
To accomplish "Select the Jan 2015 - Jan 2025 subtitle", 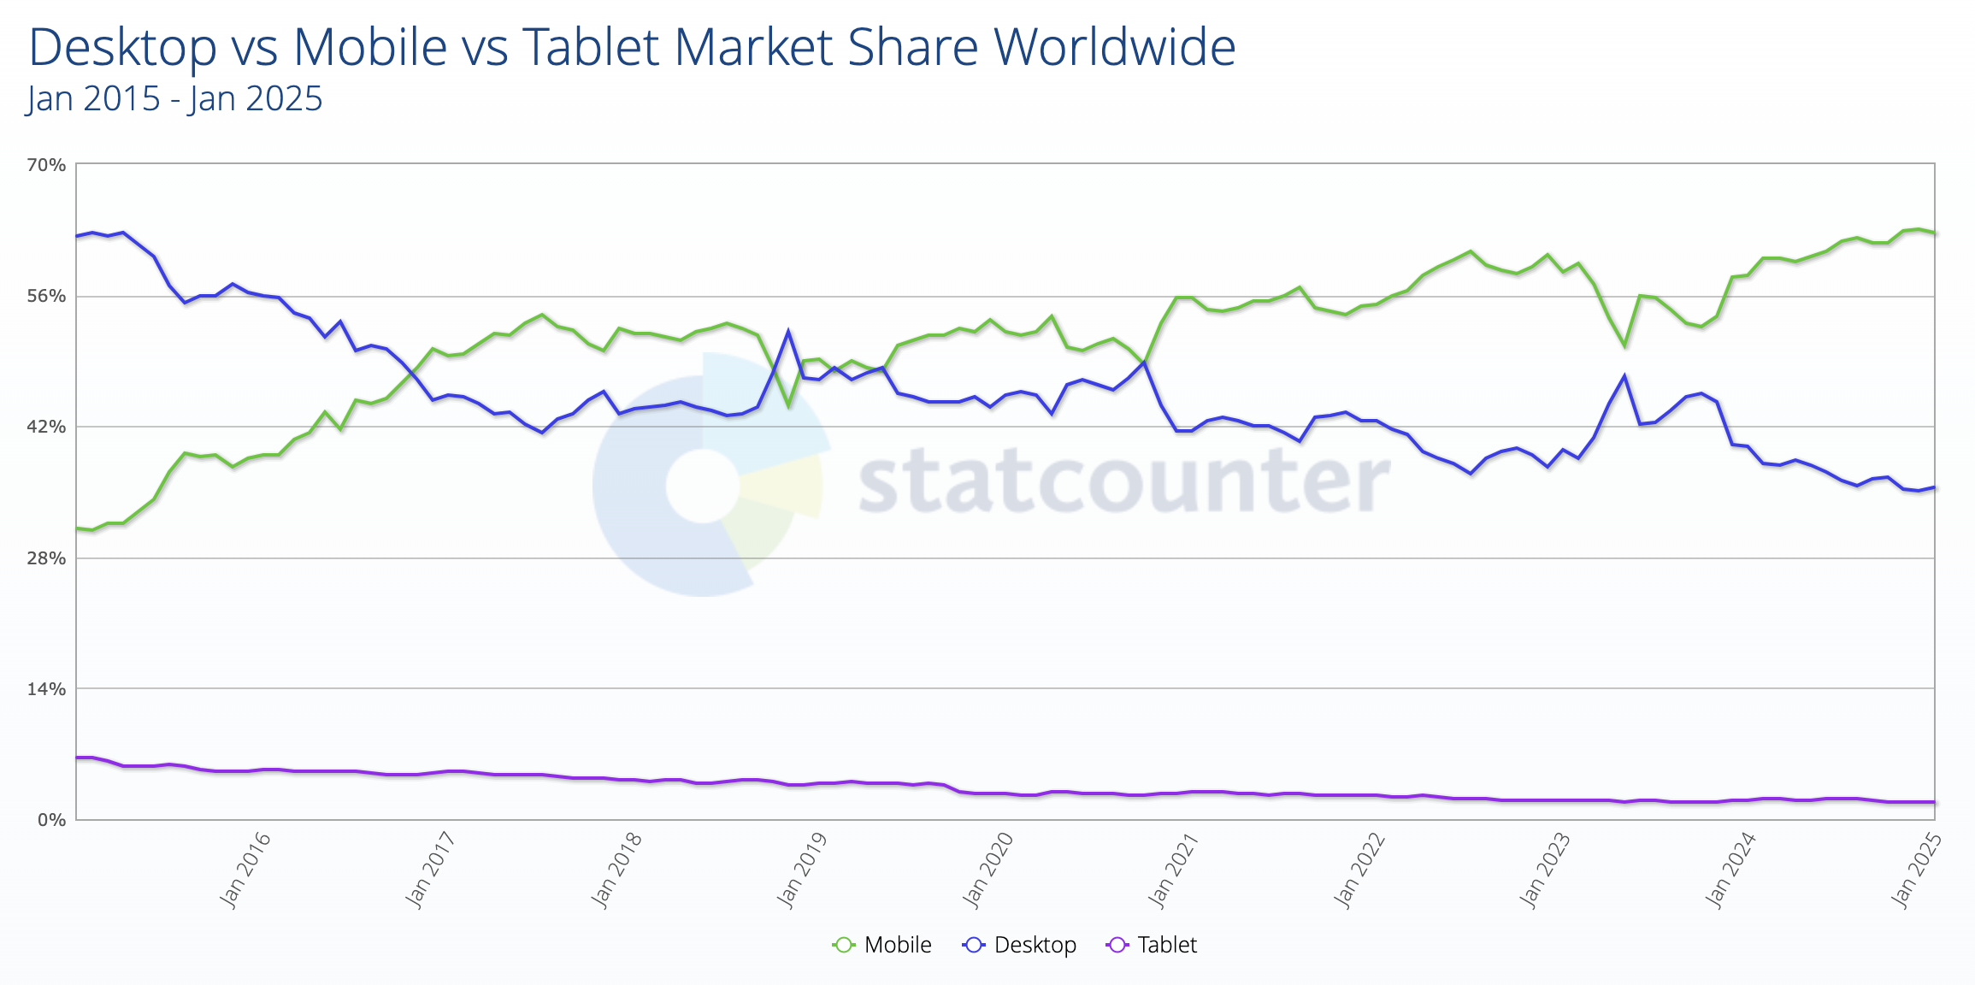I will [174, 99].
